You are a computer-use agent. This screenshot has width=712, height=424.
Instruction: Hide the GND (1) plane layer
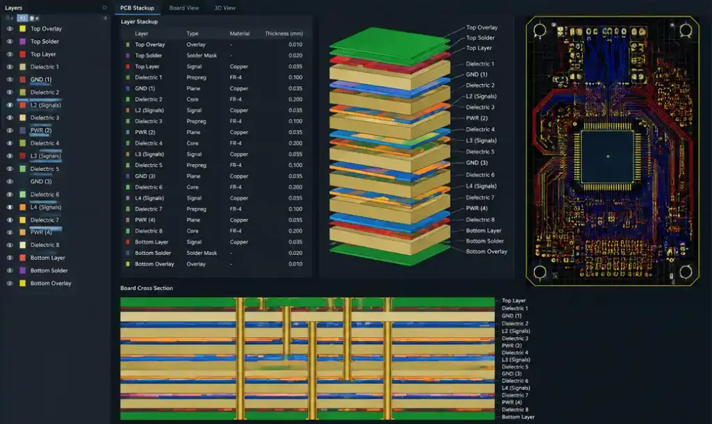[x=10, y=79]
